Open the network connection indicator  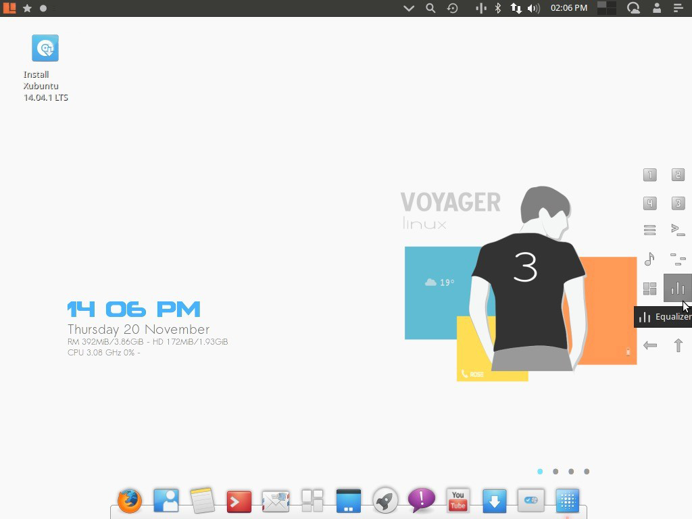pos(516,8)
